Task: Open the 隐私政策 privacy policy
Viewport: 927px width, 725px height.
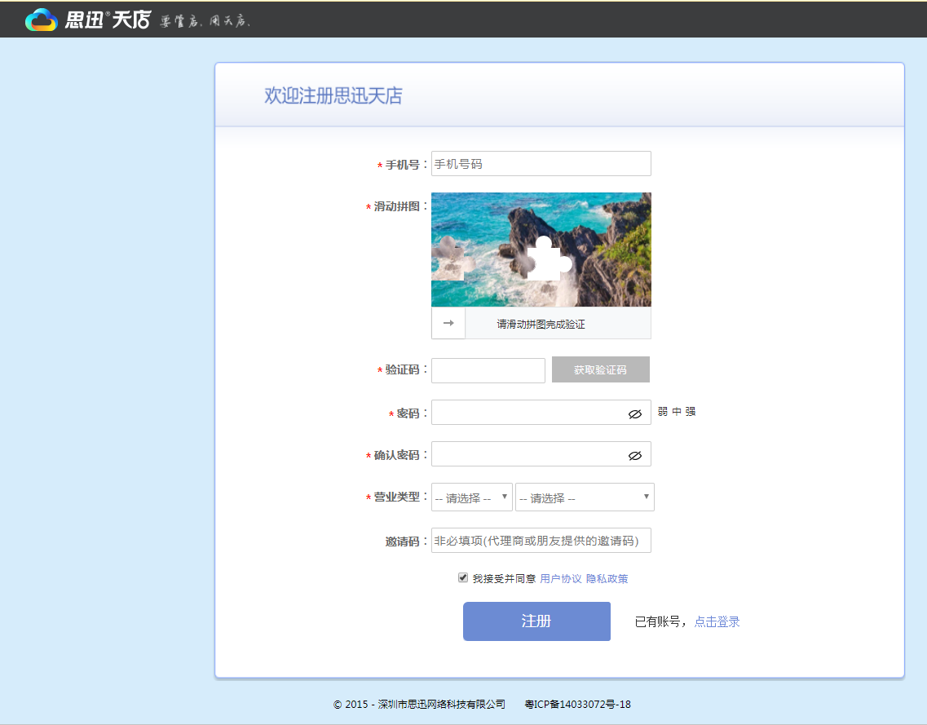Action: coord(609,578)
